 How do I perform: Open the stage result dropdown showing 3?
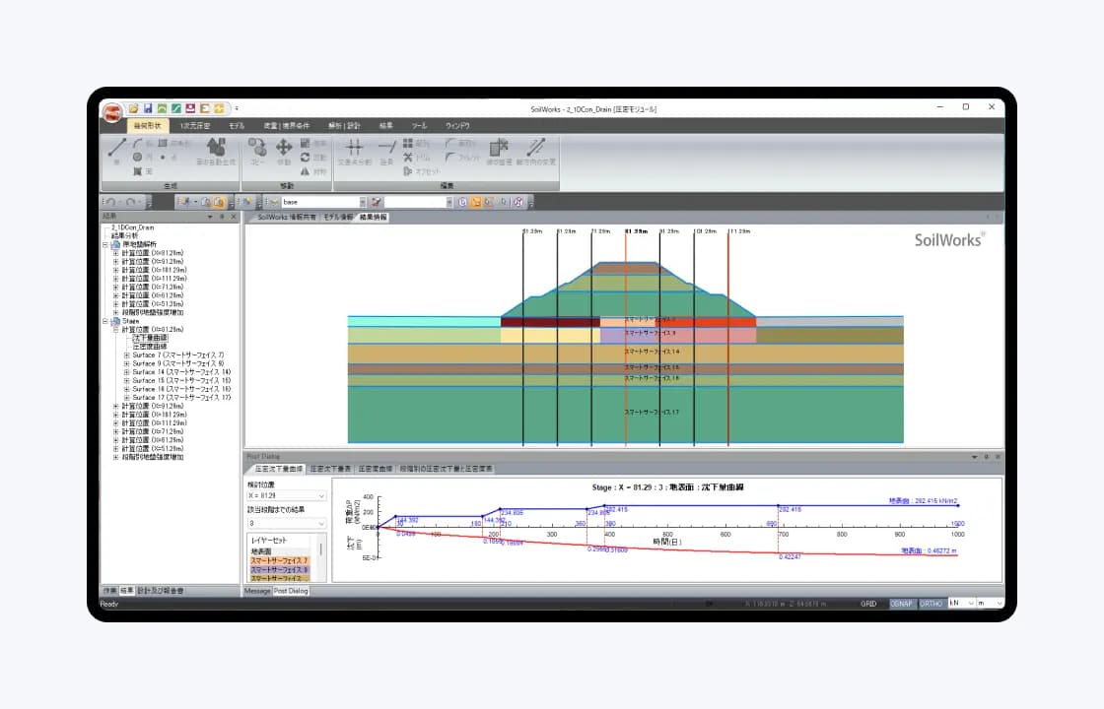tap(287, 523)
